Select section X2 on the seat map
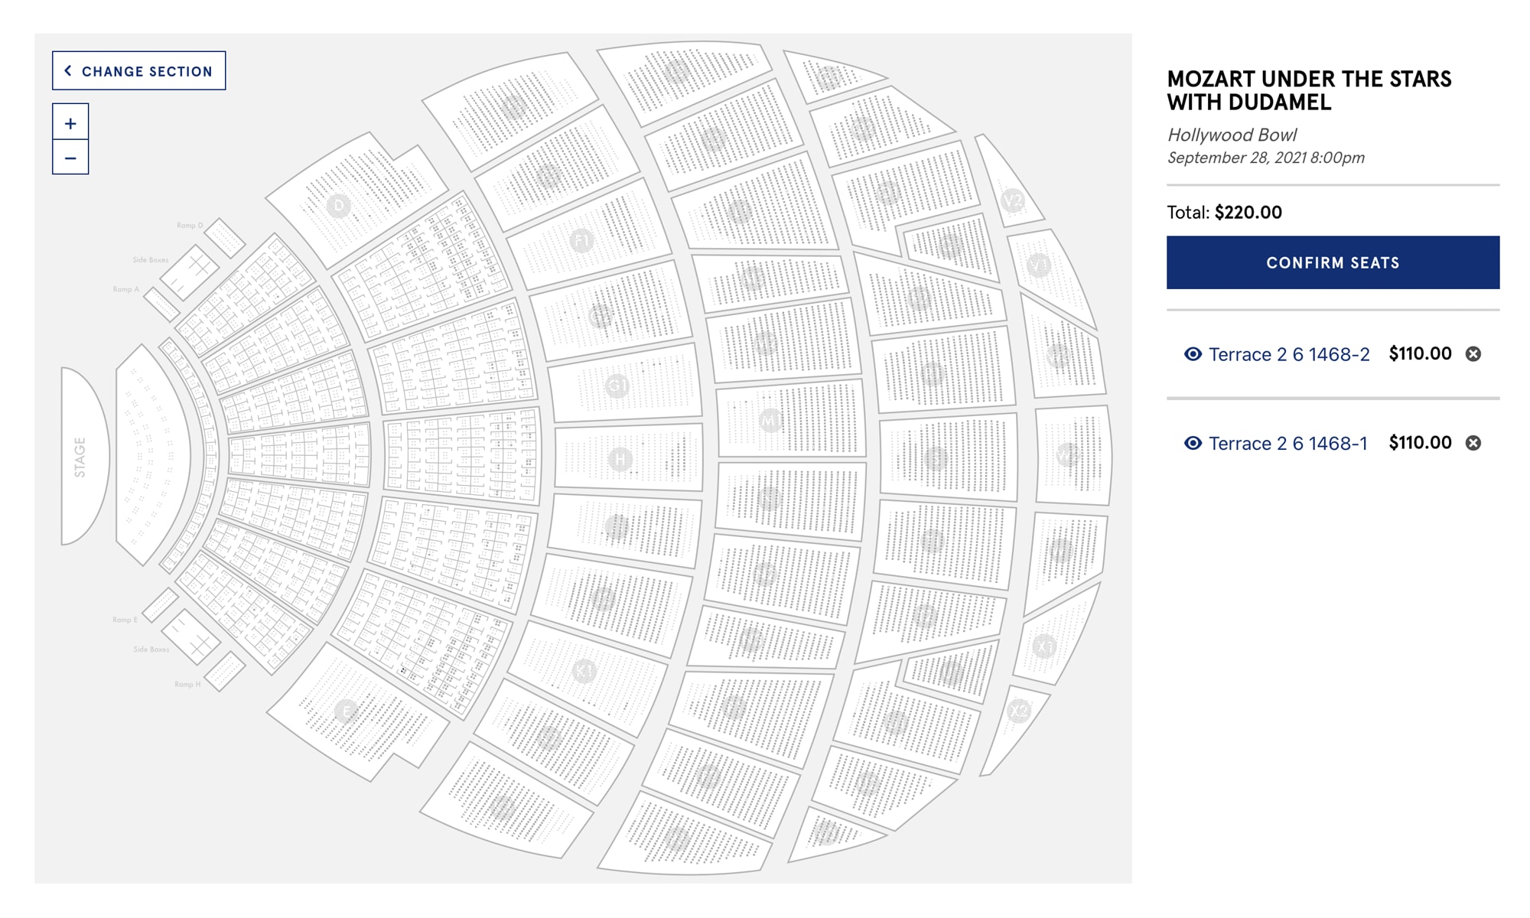This screenshot has height=918, width=1530. click(x=1019, y=711)
